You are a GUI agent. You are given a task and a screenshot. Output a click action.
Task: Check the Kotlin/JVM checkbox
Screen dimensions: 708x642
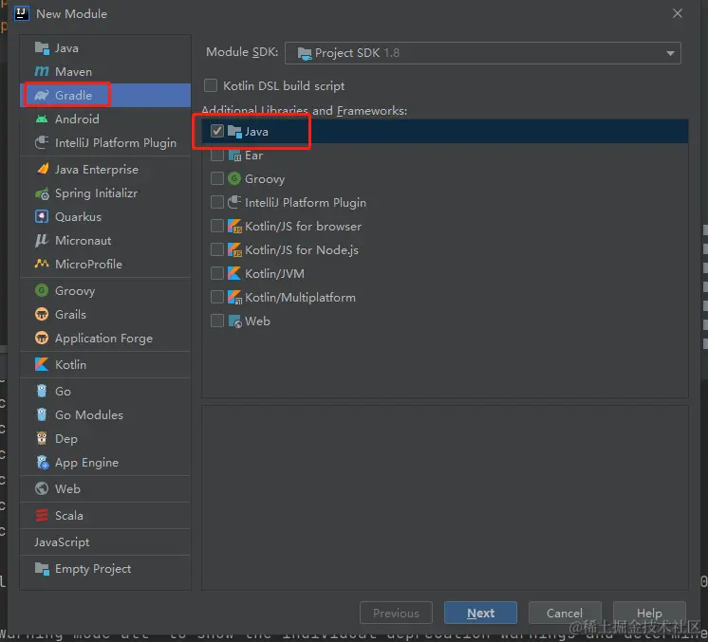[217, 273]
